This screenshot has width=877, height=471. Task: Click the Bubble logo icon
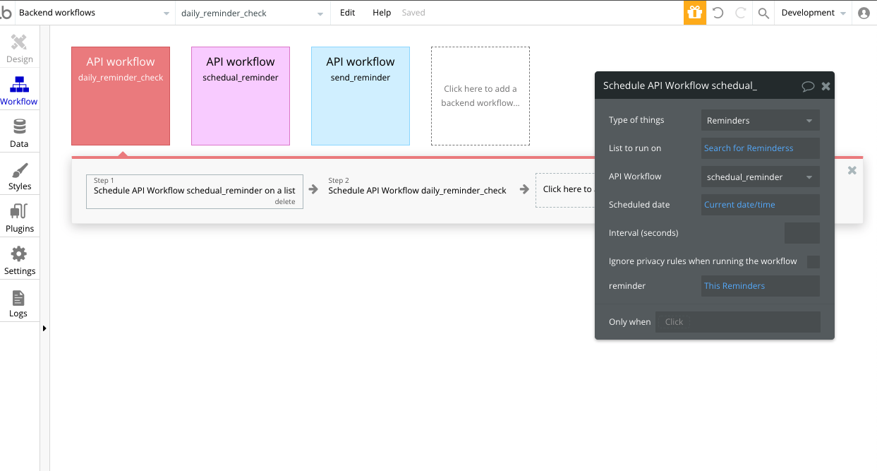6,13
